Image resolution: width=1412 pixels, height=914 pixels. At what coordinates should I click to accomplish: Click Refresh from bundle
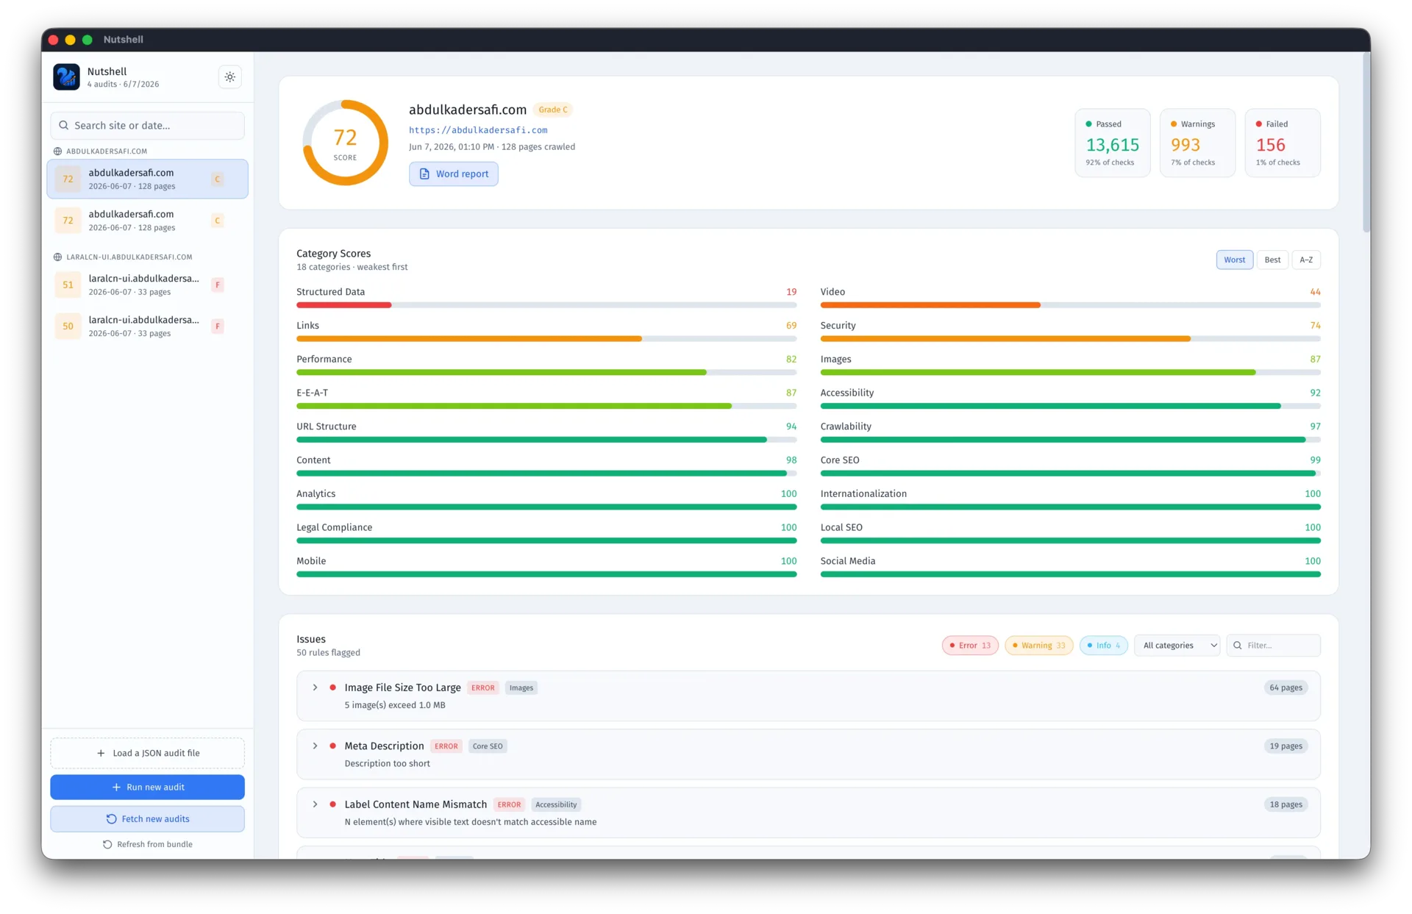[147, 844]
